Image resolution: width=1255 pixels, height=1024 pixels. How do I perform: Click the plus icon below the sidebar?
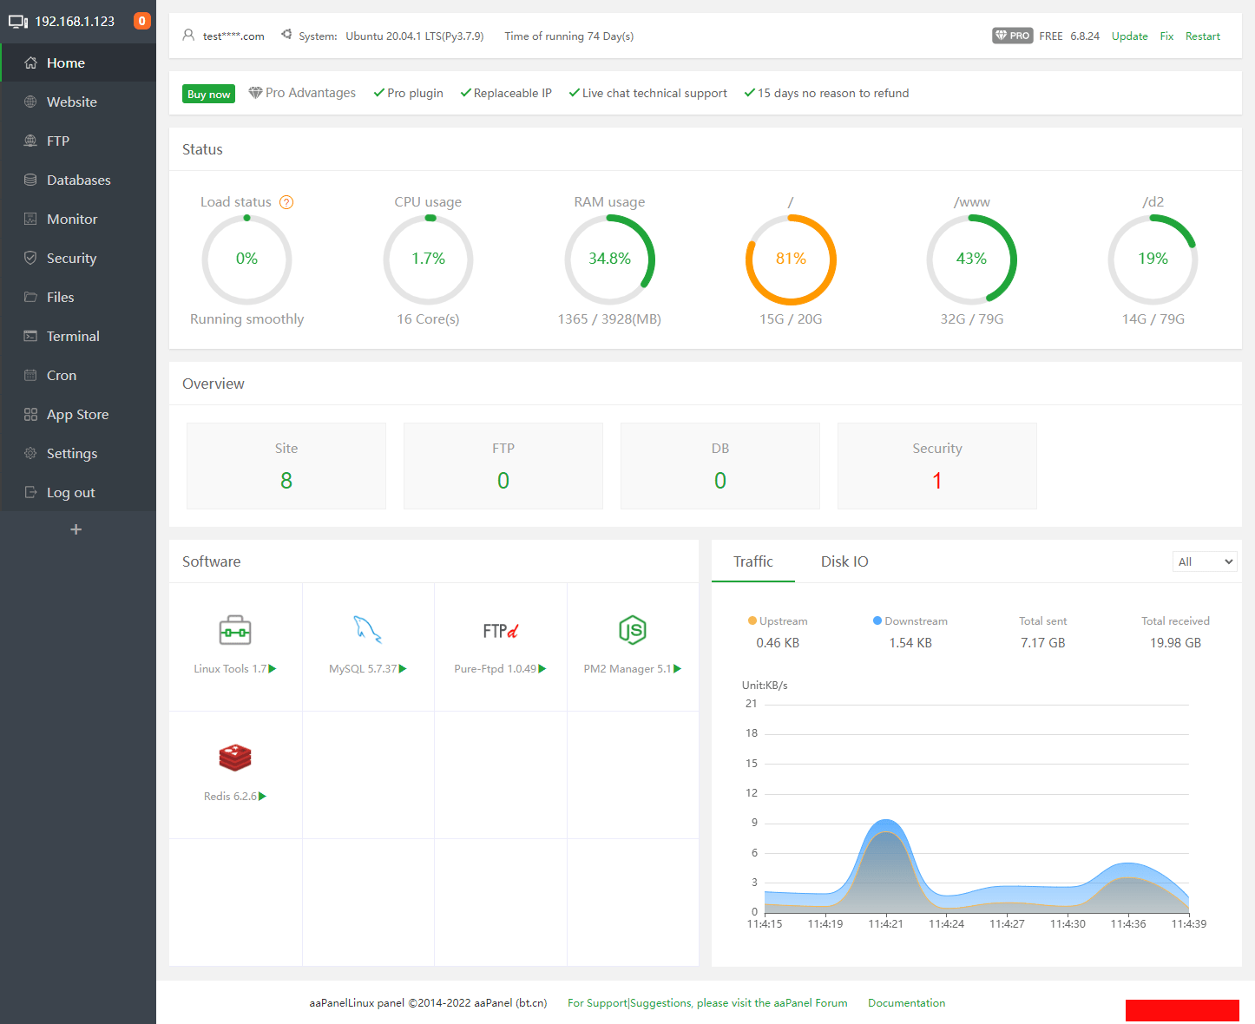[77, 528]
